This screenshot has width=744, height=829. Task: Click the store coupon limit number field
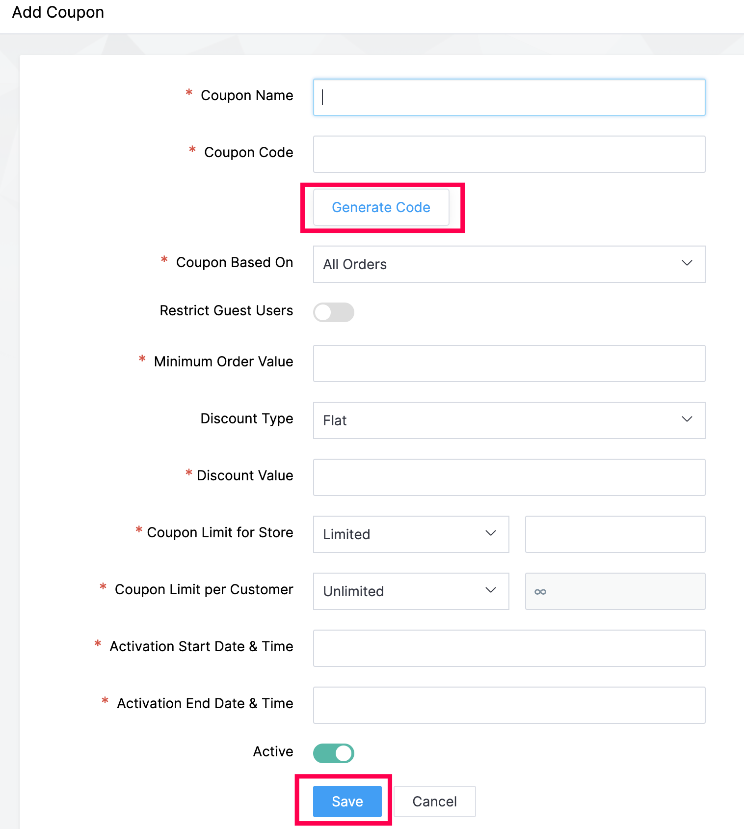(x=615, y=534)
